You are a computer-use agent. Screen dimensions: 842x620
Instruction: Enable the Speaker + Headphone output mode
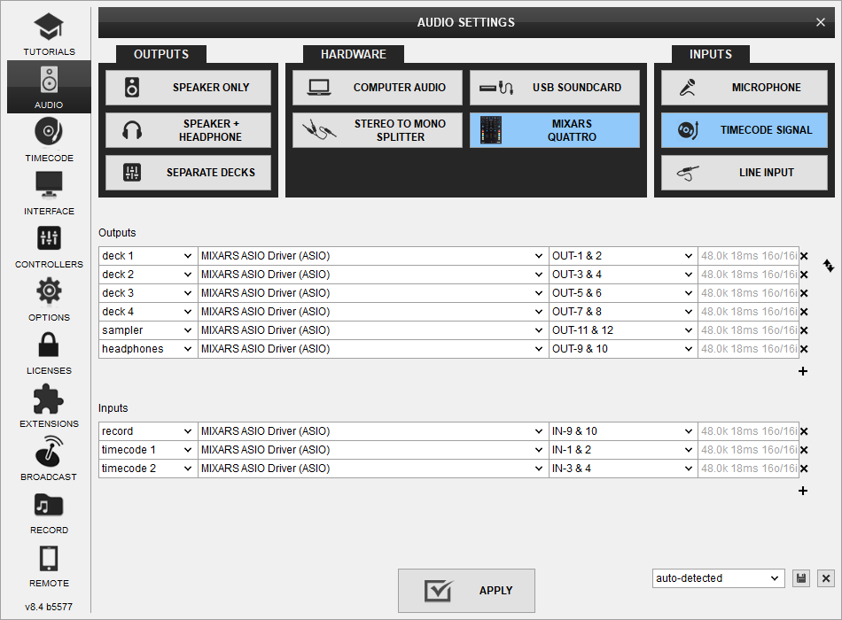coord(189,130)
